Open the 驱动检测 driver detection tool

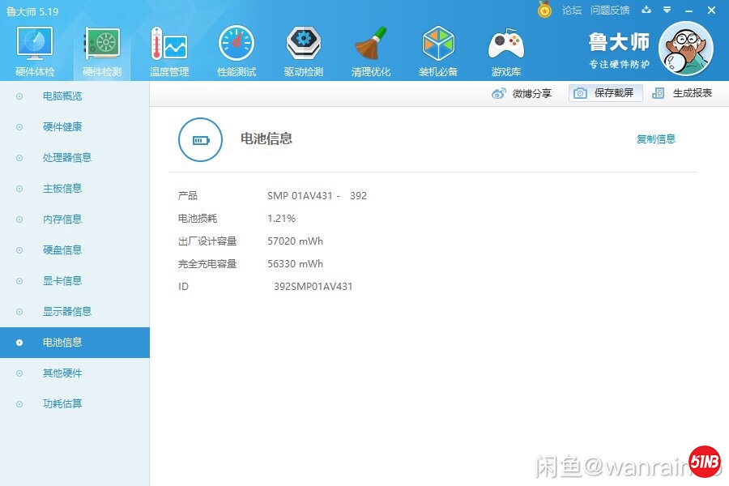click(x=304, y=51)
